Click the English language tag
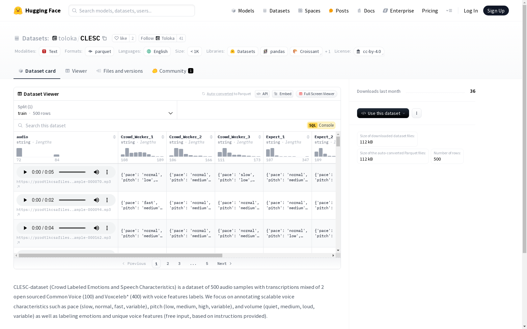 pos(157,51)
